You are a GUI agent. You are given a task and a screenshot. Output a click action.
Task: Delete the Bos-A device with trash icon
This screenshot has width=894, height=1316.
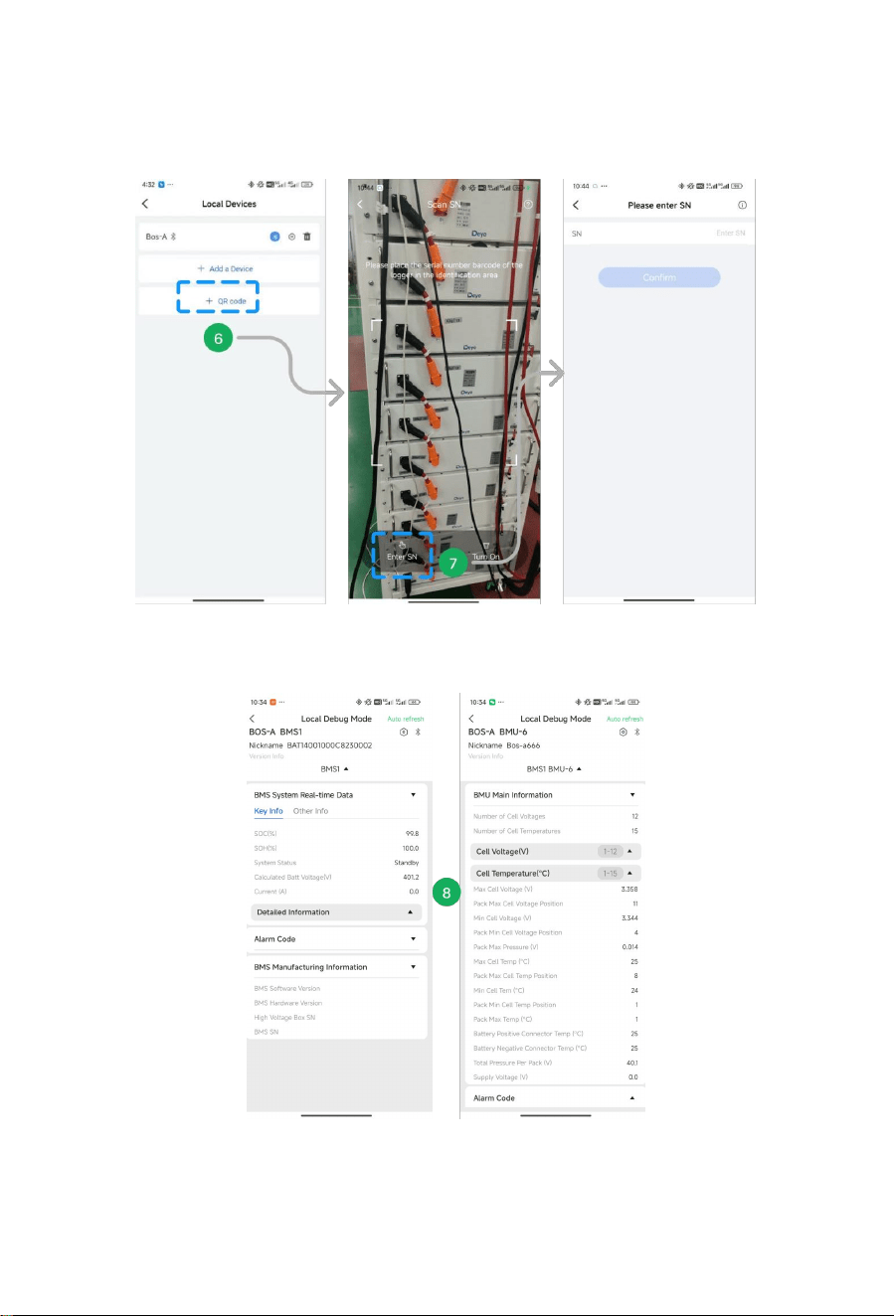[307, 237]
